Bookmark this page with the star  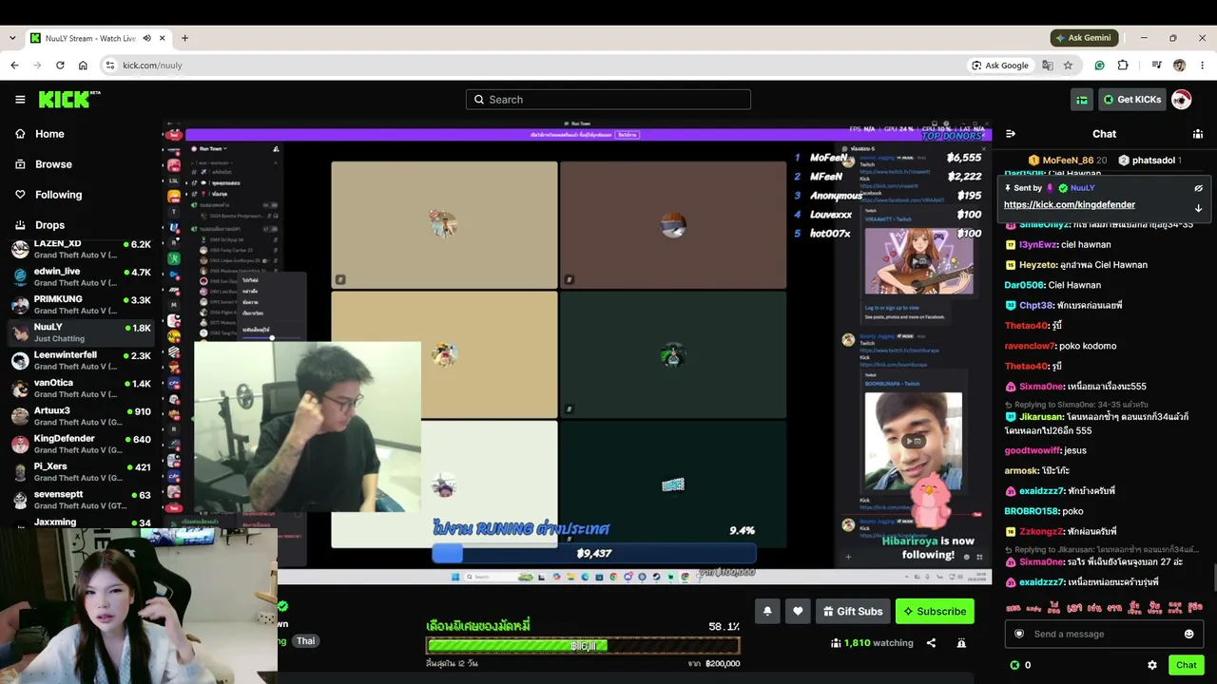click(1069, 66)
